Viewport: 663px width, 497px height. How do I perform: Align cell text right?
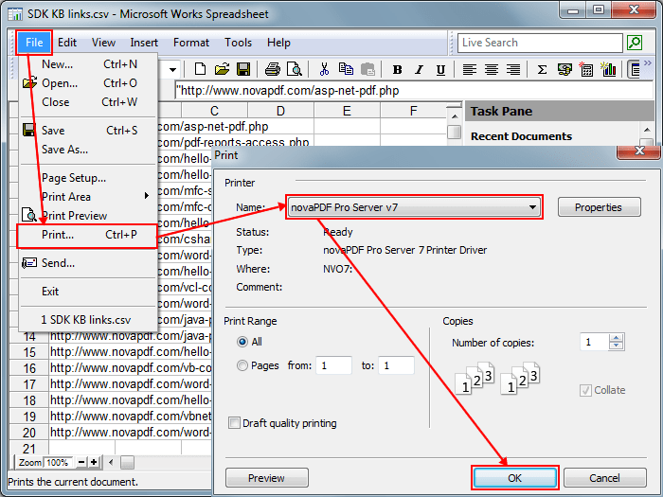(x=513, y=69)
